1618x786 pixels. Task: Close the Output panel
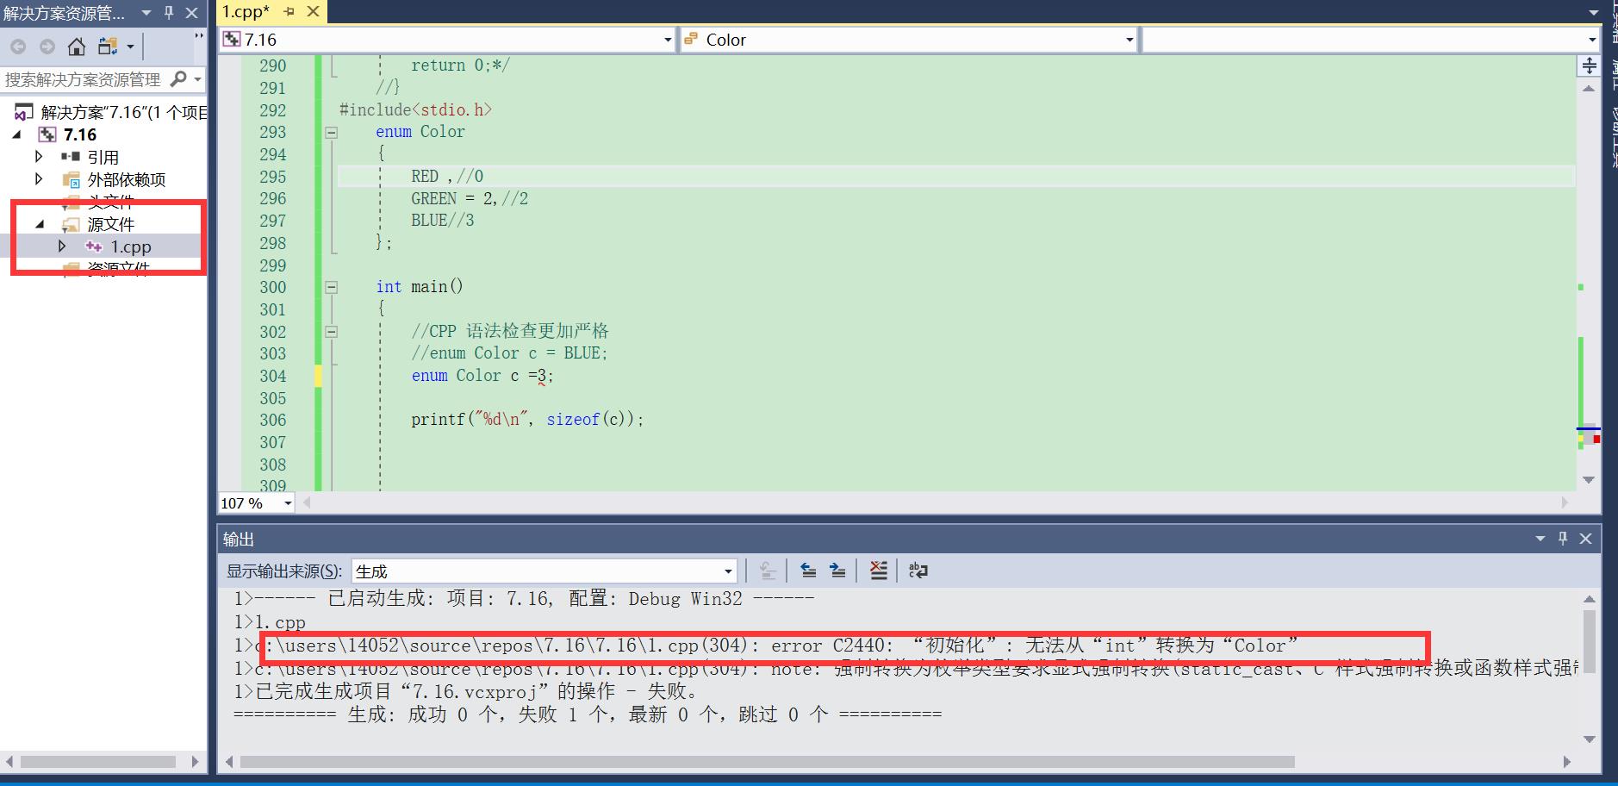(1585, 539)
